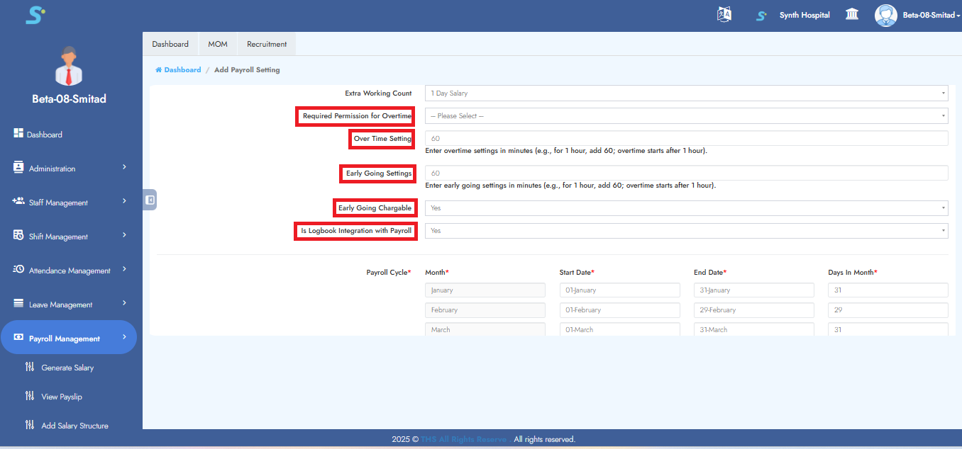The height and width of the screenshot is (449, 962).
Task: Click the Attendance Management clock icon
Action: [x=18, y=270]
